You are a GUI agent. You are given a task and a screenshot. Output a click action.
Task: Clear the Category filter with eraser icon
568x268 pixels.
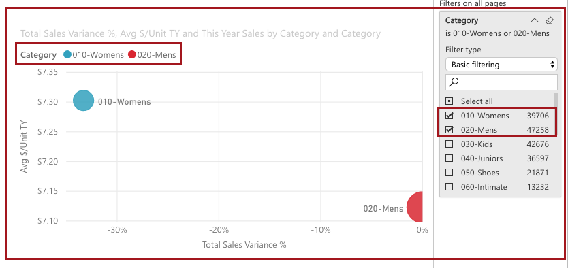549,20
